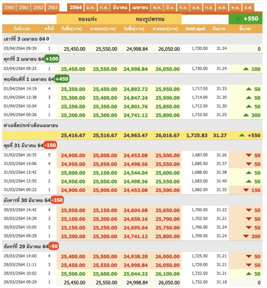Select the active 2564 year tab
This screenshot has height=288, width=267.
click(76, 8)
